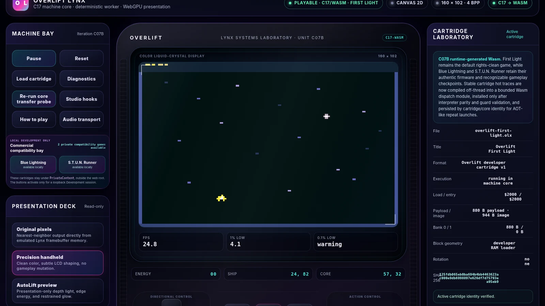Click the PLAYABLE · C17/WASM · FIRST LIGHT status pill
Viewport: 545px width, 306px height.
[x=333, y=3]
